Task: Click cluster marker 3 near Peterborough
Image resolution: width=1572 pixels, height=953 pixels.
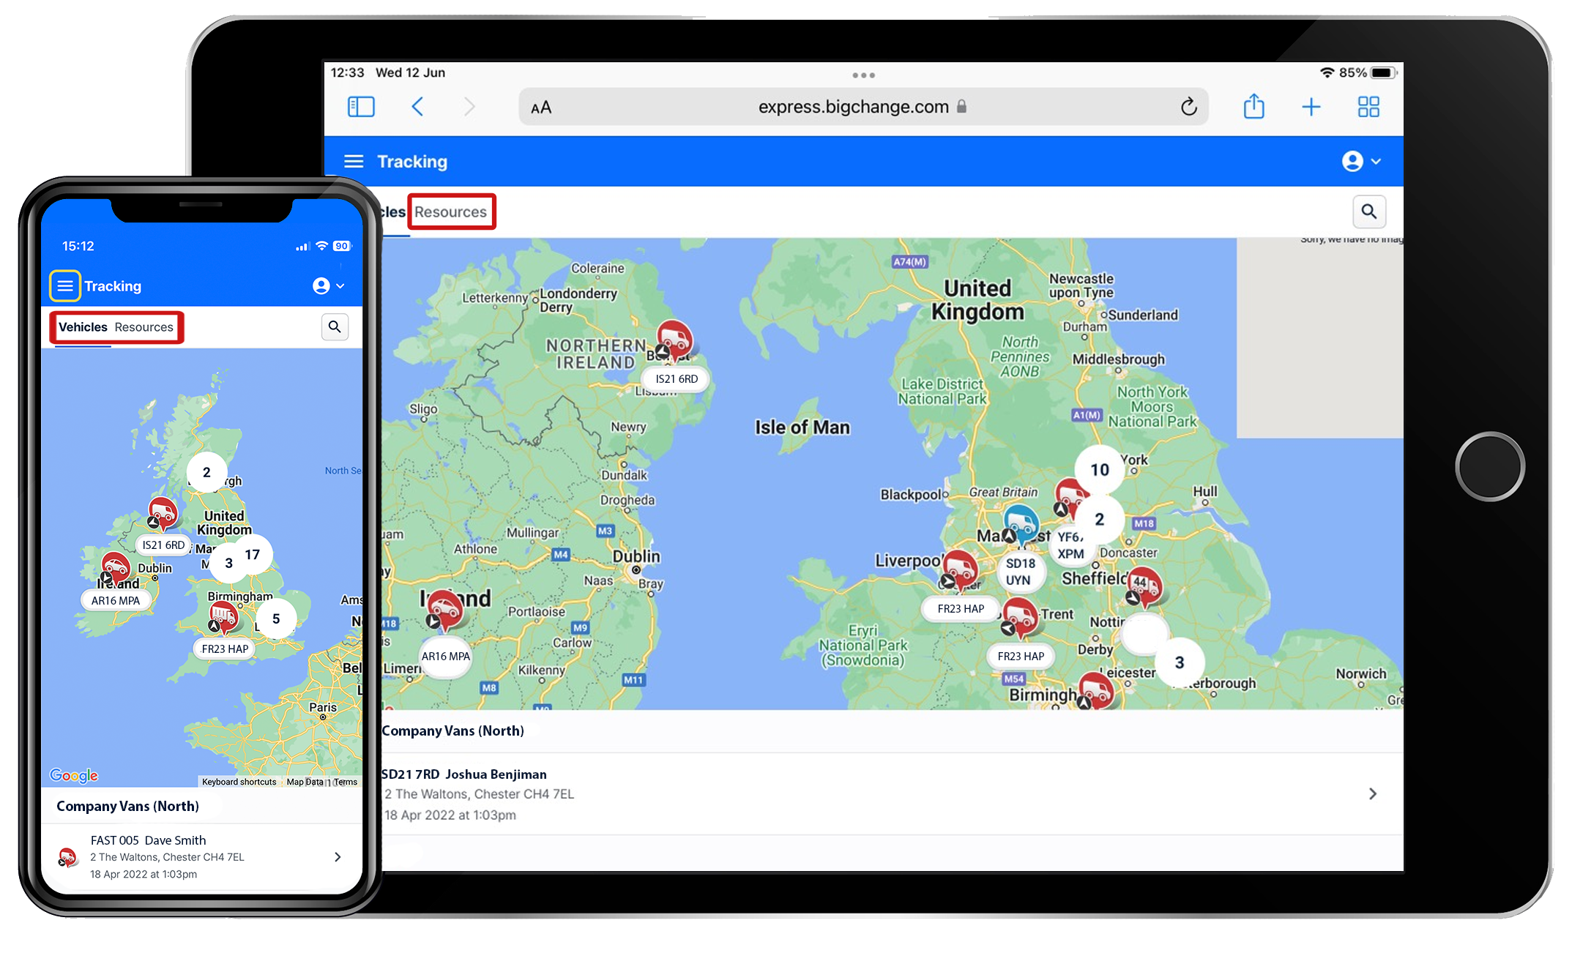Action: point(1179,662)
